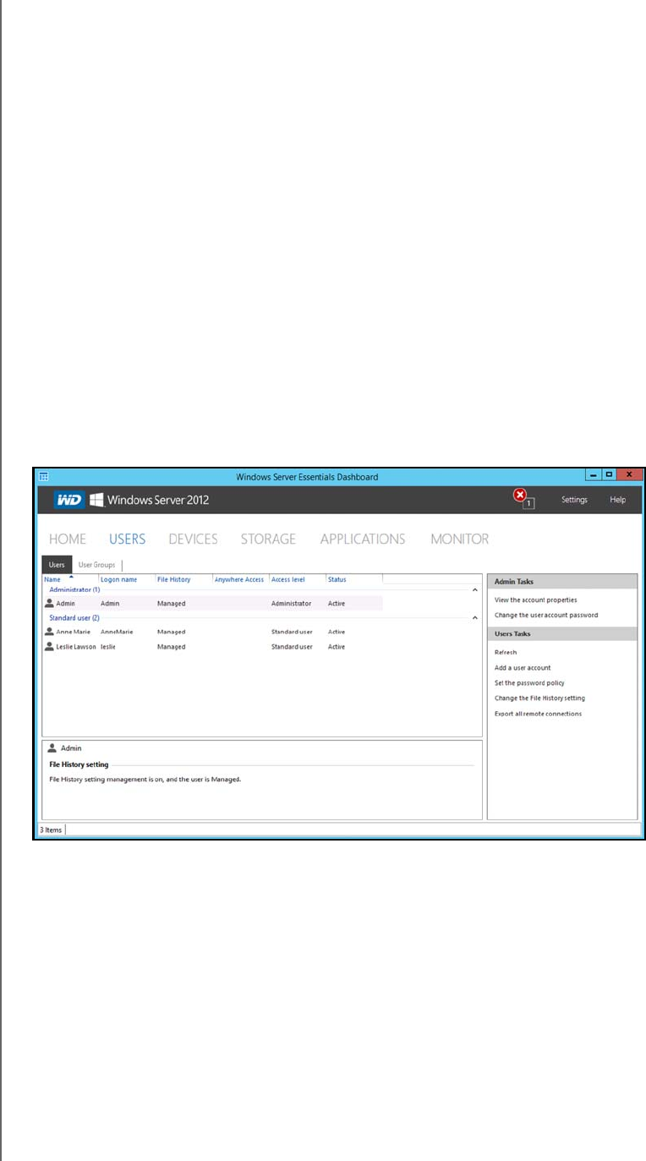Collapse the Administrator group chevron

click(x=474, y=589)
